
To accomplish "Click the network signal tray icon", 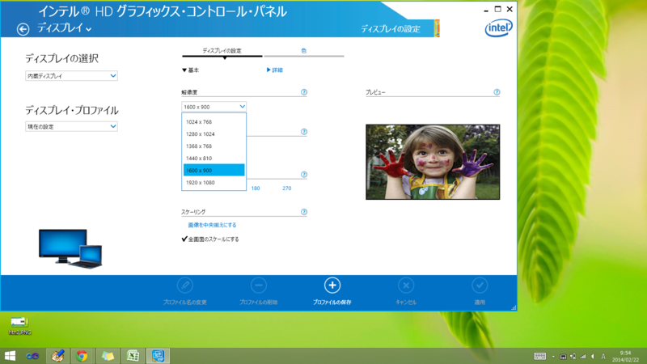I will [x=582, y=357].
